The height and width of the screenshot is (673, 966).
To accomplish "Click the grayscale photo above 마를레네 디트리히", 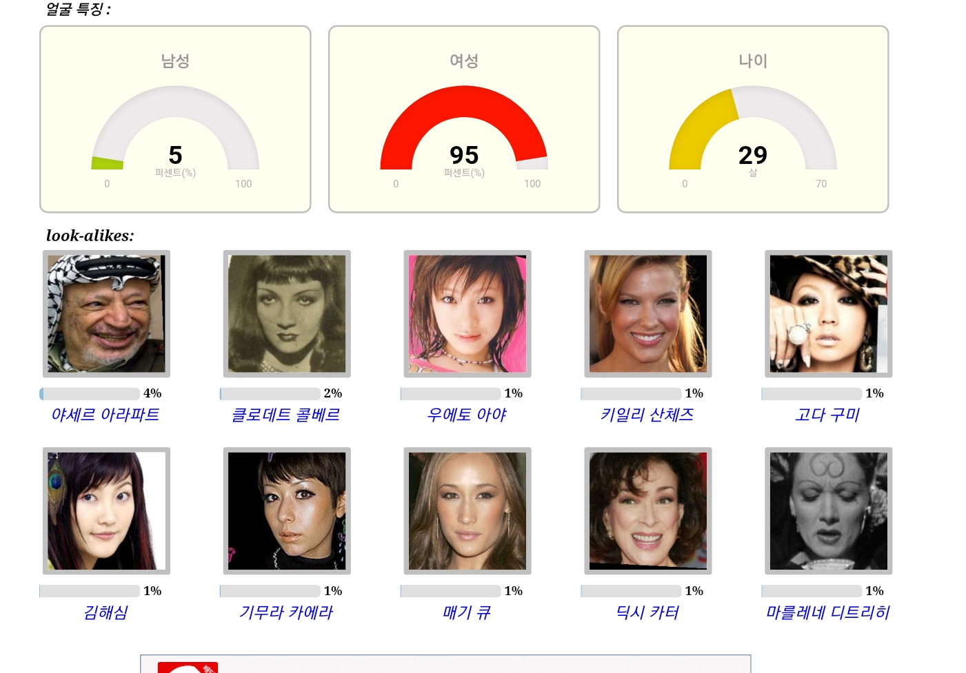I will pos(829,511).
